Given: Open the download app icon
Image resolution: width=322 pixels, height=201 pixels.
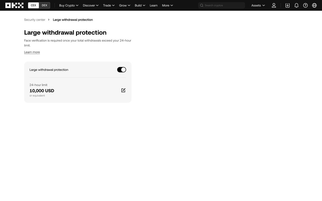Looking at the screenshot, I should click(288, 5).
